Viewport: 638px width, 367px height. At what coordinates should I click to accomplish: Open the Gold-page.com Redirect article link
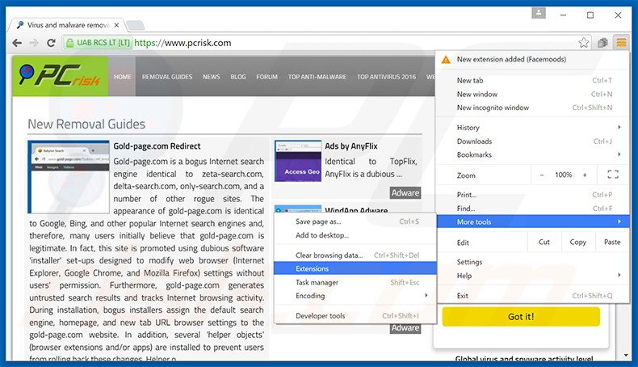[157, 146]
